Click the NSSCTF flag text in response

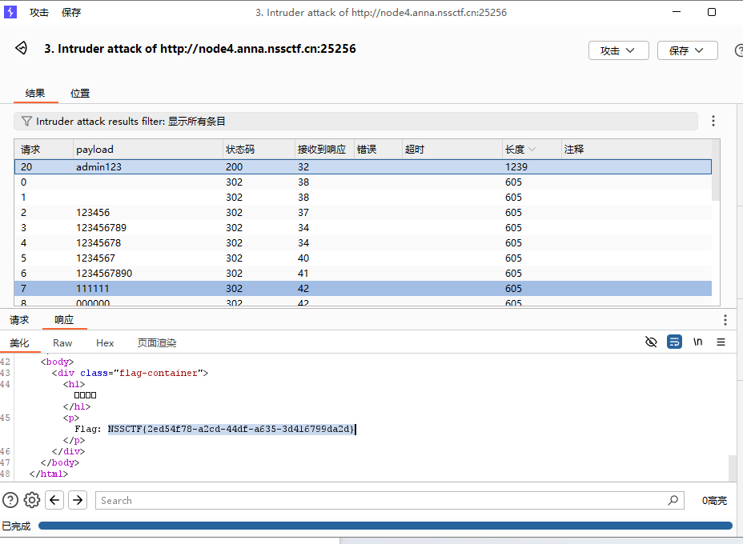tap(231, 429)
